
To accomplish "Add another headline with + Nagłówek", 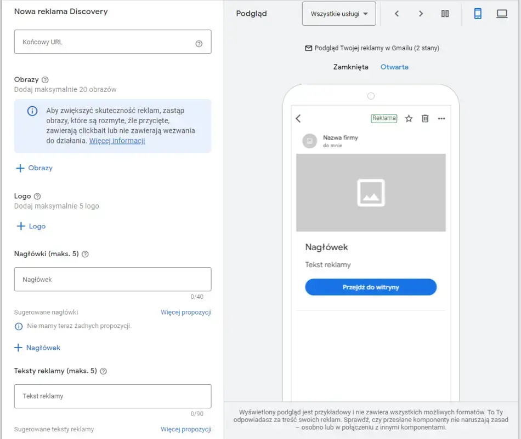I will tap(37, 348).
